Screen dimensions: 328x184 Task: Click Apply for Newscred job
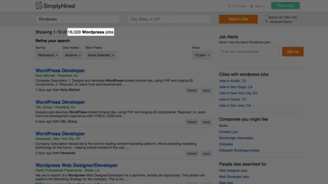click(x=206, y=153)
